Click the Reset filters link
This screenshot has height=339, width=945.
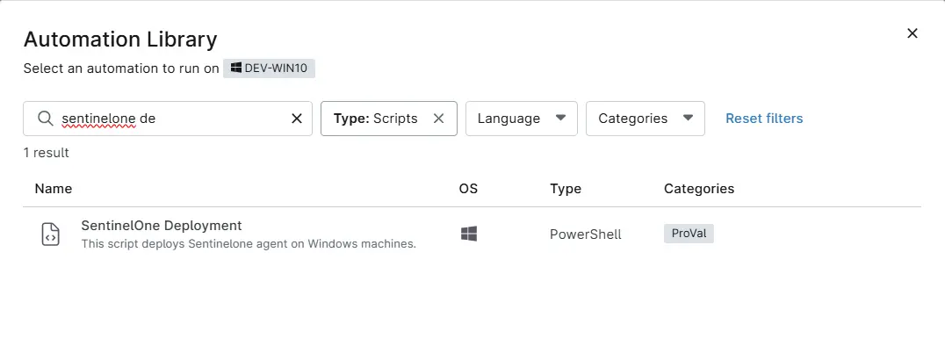(764, 119)
